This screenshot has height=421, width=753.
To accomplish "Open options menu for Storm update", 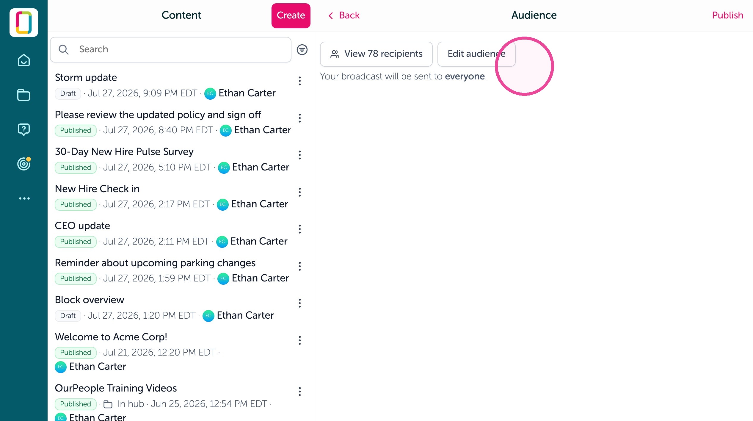I will click(299, 81).
